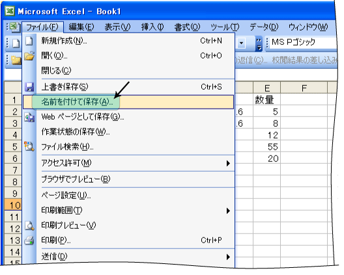Click cell E6 with value 20
344x275 pixels.
[x=266, y=158]
